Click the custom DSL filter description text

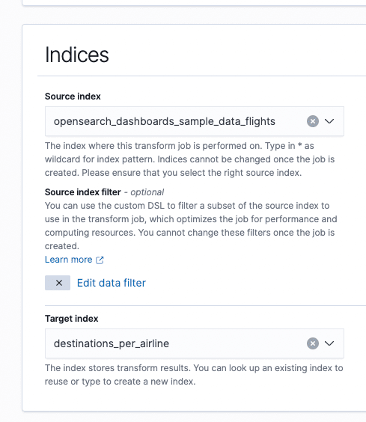tap(191, 226)
